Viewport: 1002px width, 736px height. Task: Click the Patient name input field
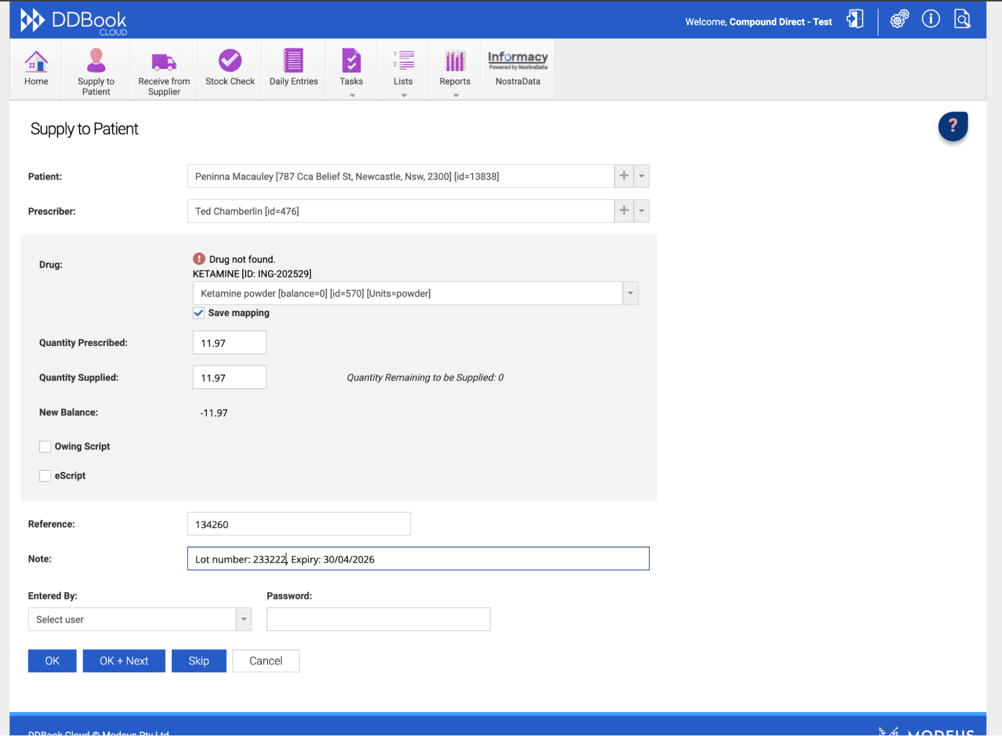point(400,176)
